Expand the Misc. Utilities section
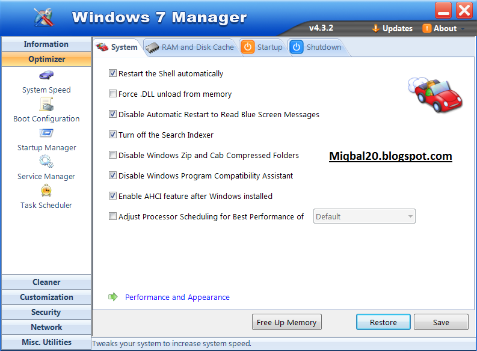 46,342
